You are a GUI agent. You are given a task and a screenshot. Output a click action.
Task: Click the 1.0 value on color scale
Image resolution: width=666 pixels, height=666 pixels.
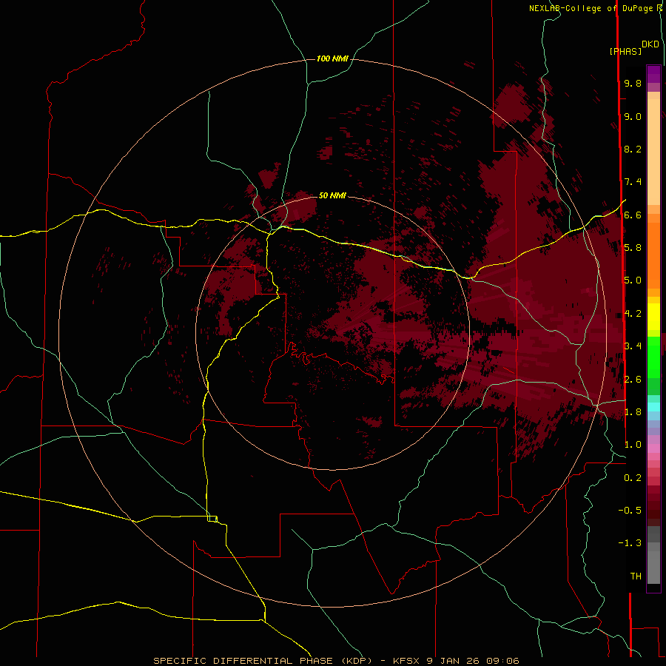click(633, 445)
